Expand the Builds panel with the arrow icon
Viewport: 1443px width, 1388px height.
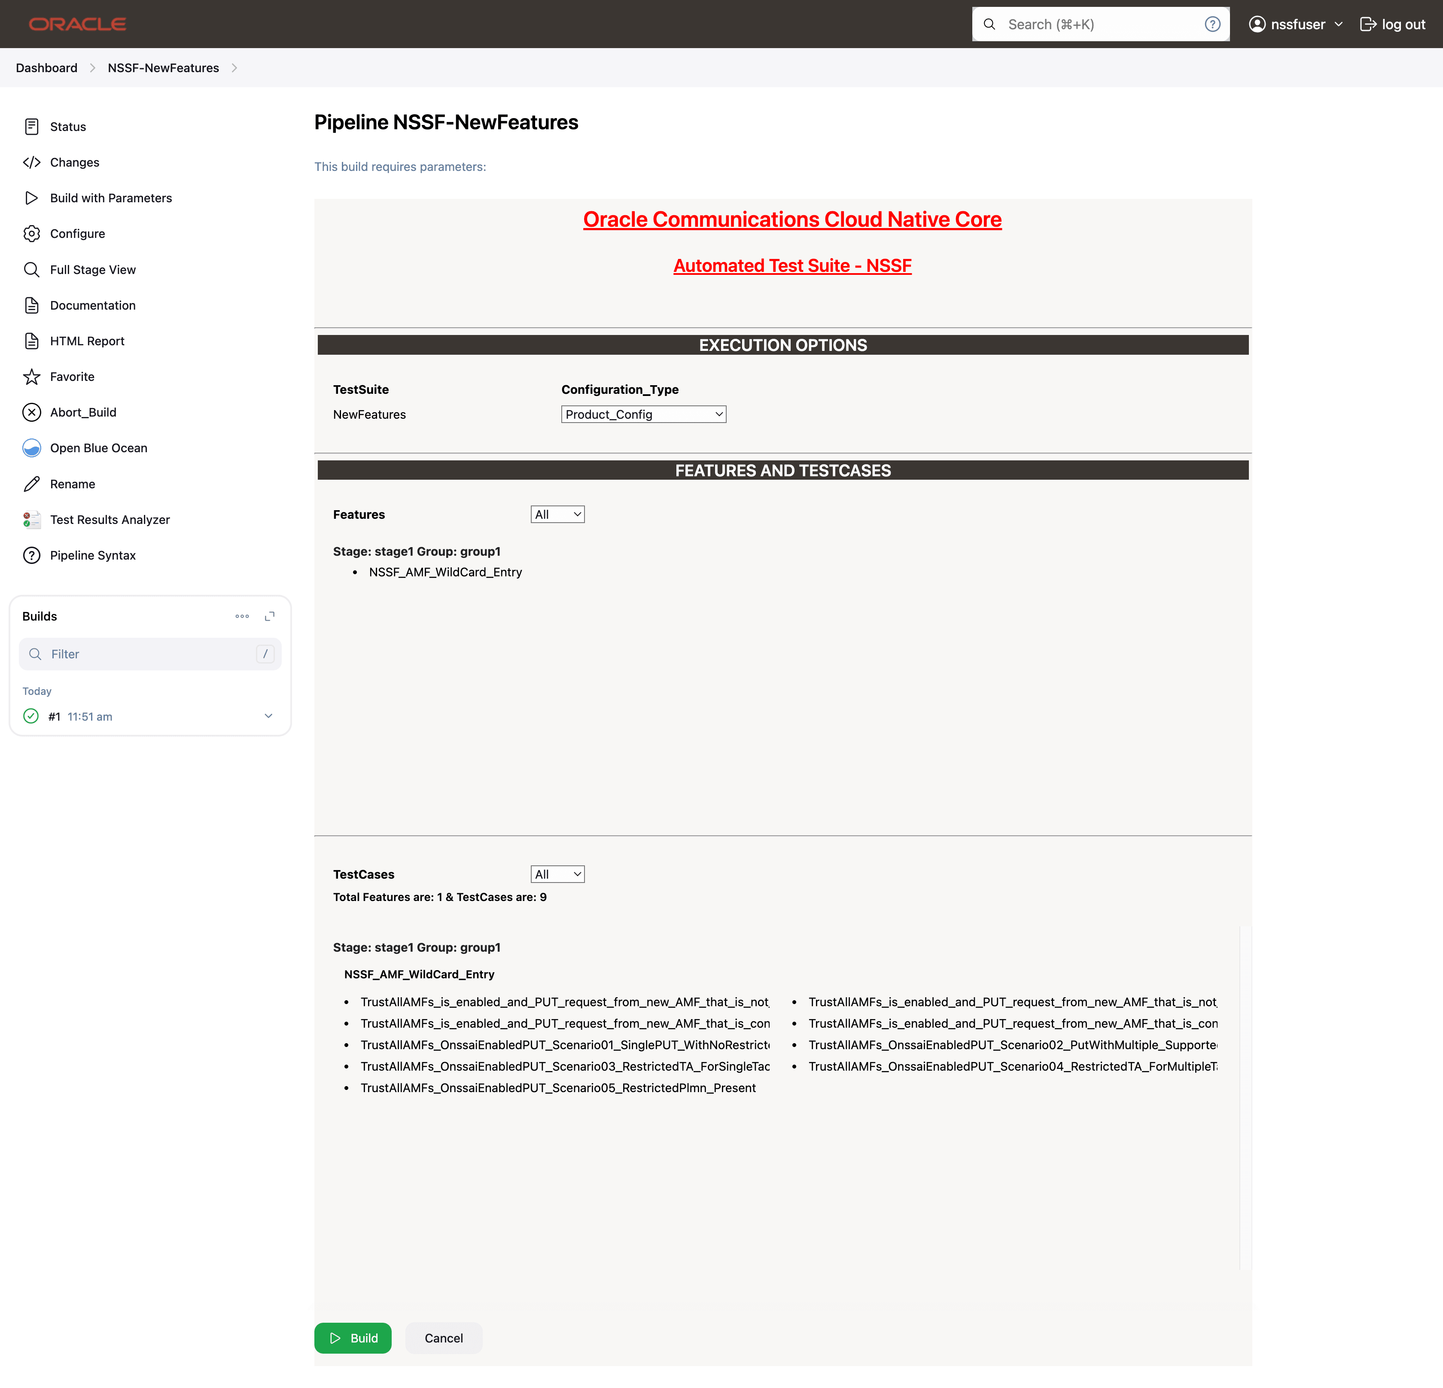tap(269, 616)
